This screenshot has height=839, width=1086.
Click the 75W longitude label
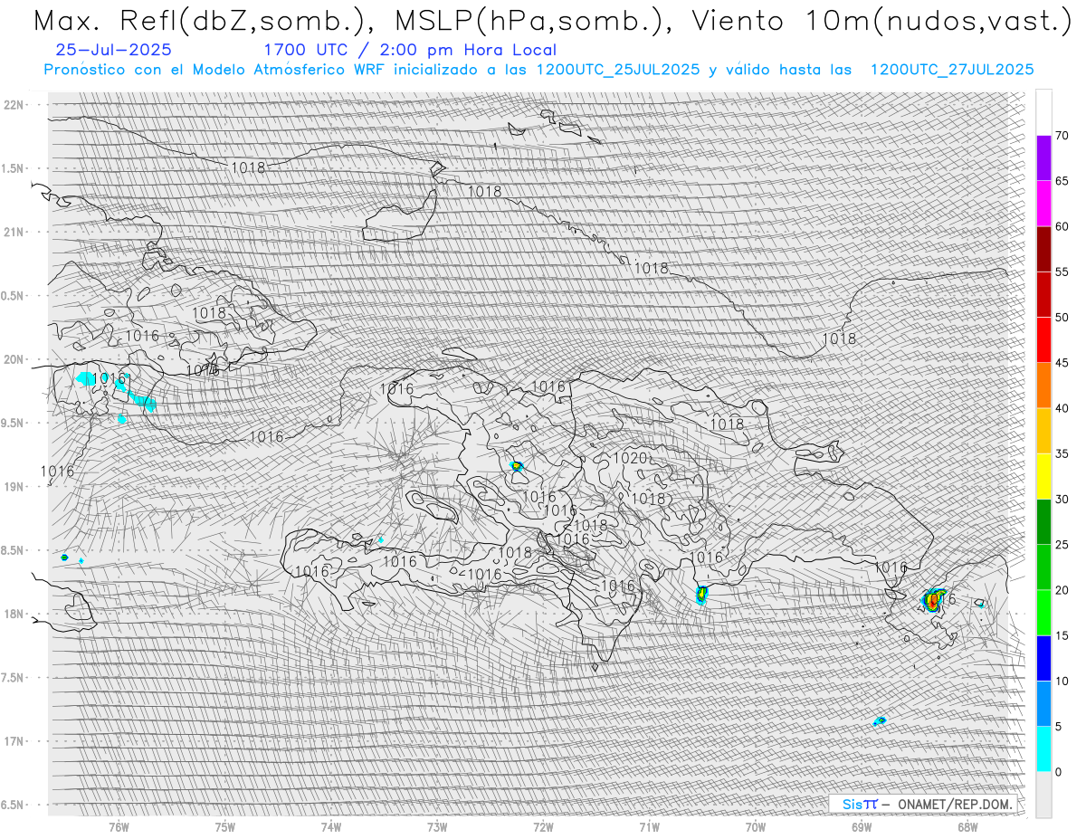coord(225,825)
